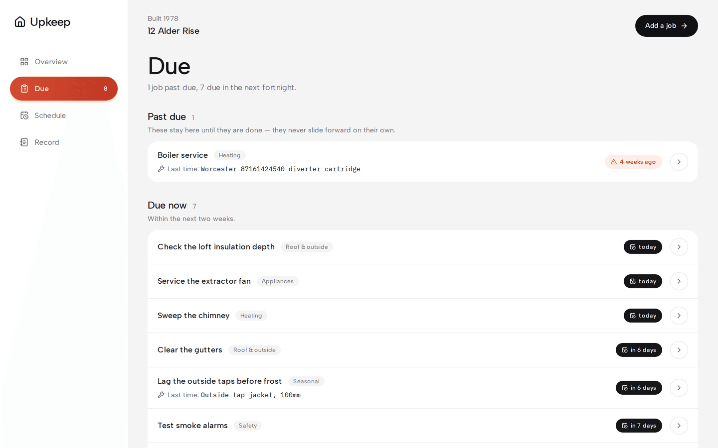Click the Roof & outside tag on gutters row
This screenshot has height=448, width=718.
tap(254, 350)
